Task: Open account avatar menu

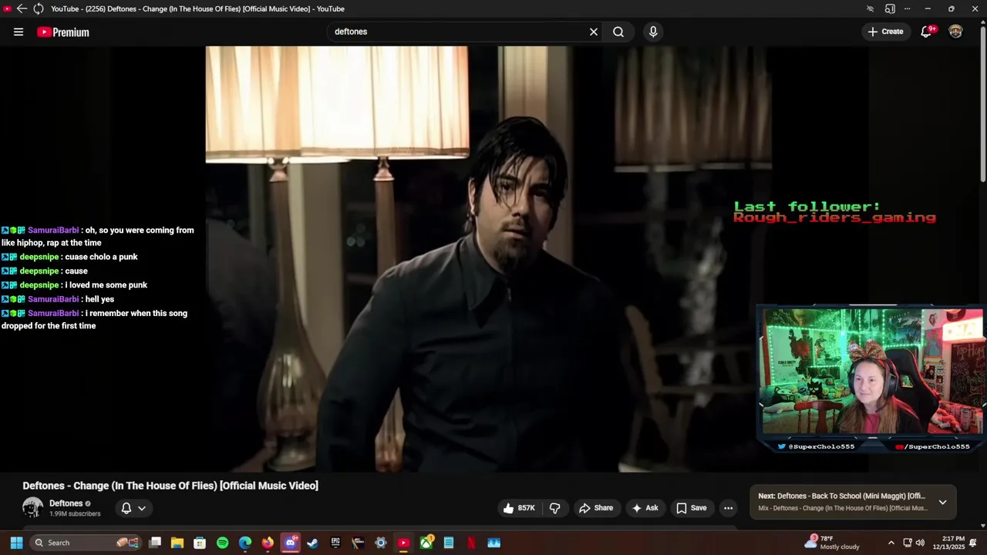Action: [955, 32]
